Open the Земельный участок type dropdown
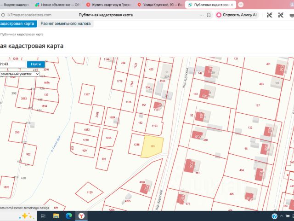The image size is (294, 221). point(19,74)
